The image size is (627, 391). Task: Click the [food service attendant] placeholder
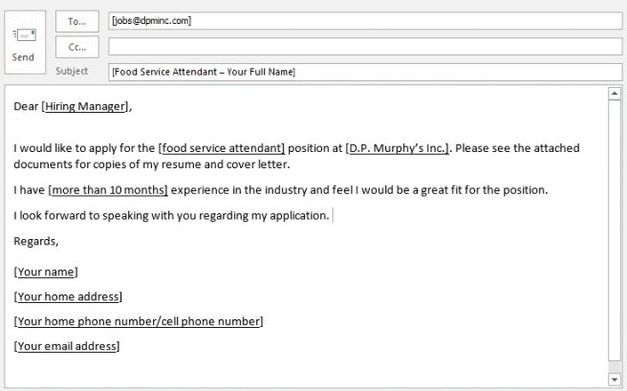(x=222, y=148)
